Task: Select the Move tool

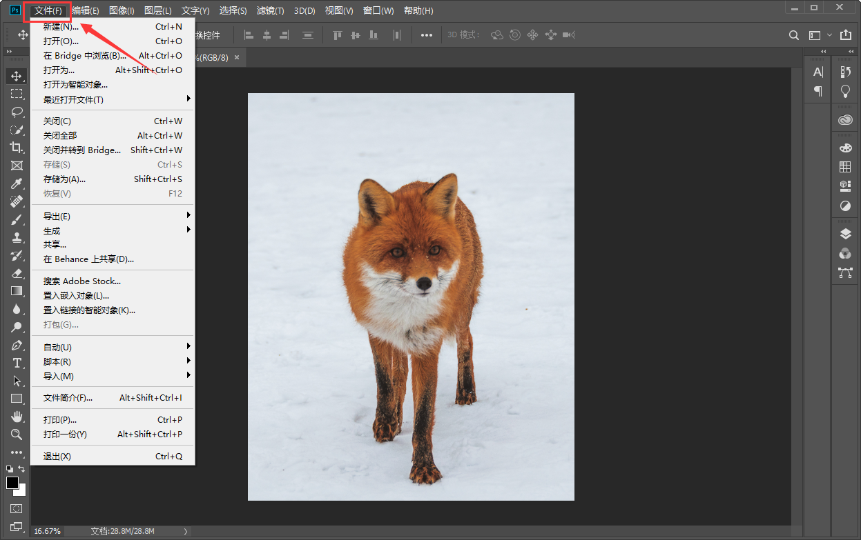Action: tap(17, 76)
